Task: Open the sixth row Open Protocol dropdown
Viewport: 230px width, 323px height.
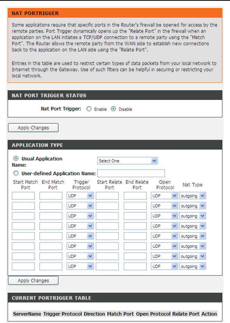Action: tap(164, 246)
